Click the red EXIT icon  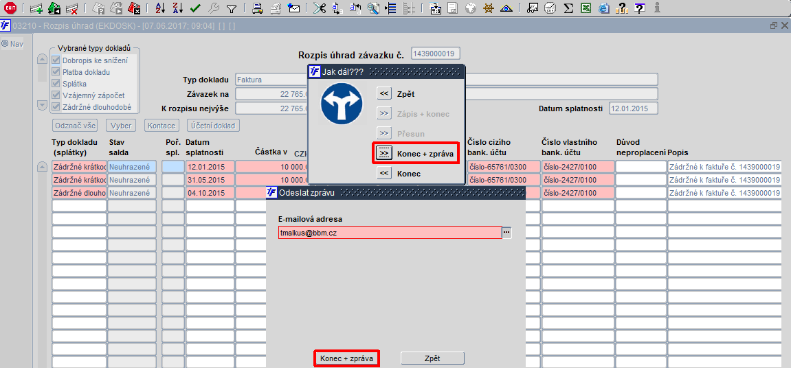pyautogui.click(x=10, y=8)
